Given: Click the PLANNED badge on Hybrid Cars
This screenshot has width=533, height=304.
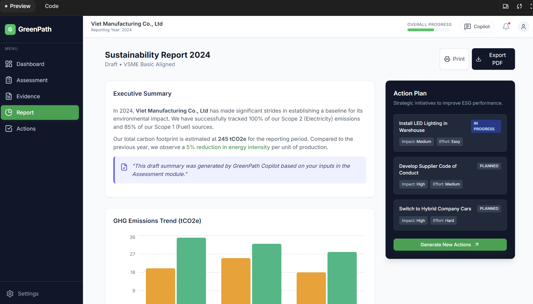Looking at the screenshot, I should (x=489, y=209).
